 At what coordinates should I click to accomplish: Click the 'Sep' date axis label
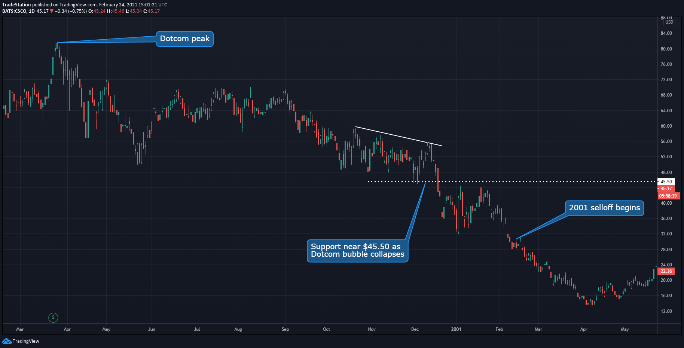coord(285,329)
